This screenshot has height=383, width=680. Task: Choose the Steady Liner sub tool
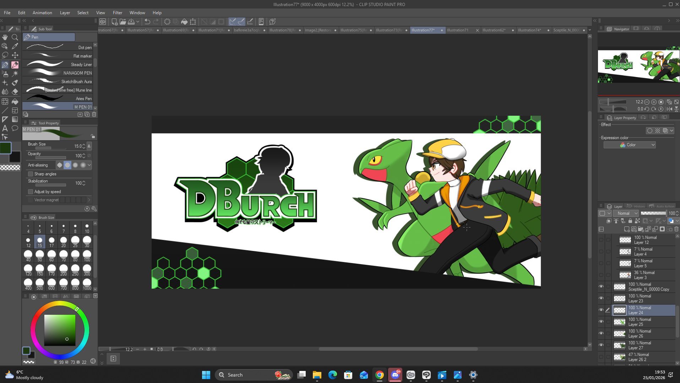tap(59, 64)
